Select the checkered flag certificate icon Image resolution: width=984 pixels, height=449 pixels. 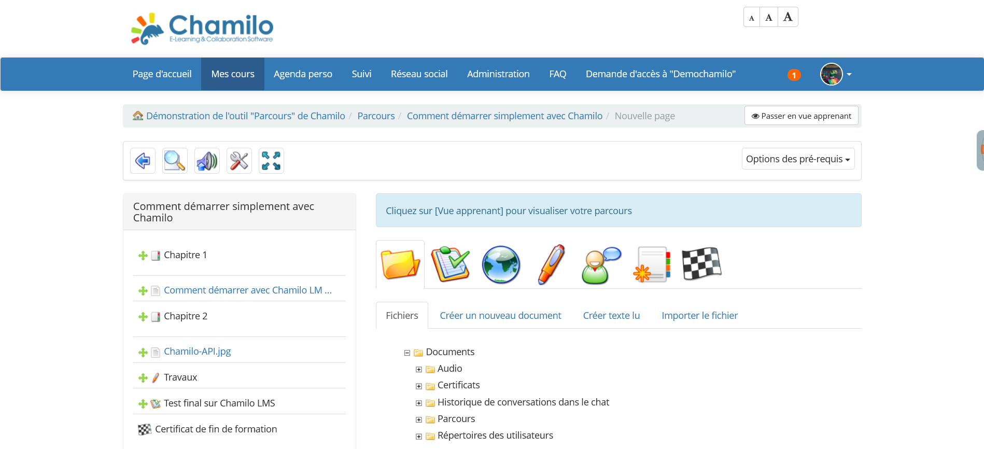click(x=701, y=263)
